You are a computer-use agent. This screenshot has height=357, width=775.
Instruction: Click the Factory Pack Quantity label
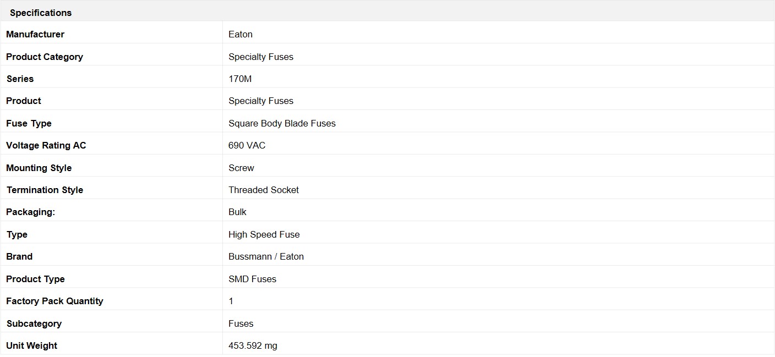tap(54, 301)
